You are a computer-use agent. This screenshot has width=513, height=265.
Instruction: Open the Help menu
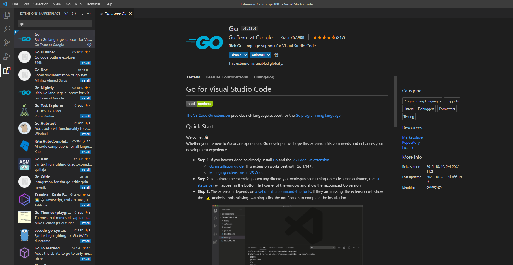pyautogui.click(x=109, y=4)
